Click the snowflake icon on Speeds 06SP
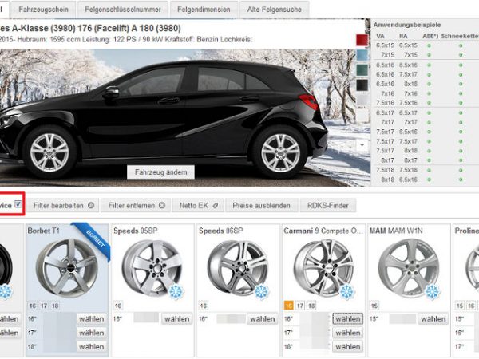 click(x=261, y=291)
